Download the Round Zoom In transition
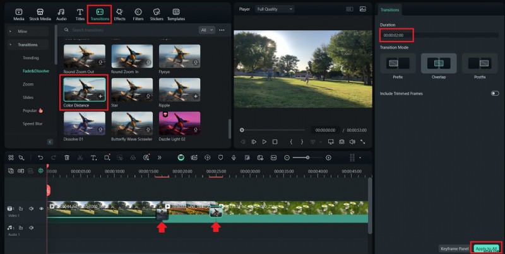 148,62
